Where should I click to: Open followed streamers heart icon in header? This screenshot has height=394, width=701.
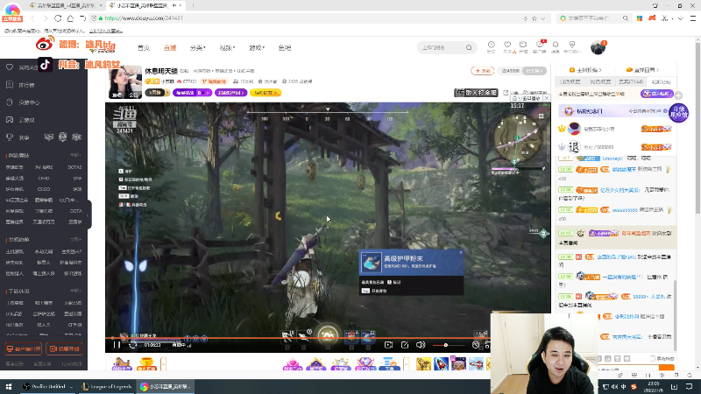[507, 46]
